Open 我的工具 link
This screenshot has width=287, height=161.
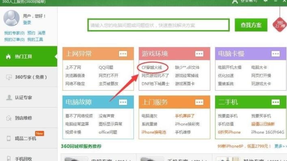point(35,39)
